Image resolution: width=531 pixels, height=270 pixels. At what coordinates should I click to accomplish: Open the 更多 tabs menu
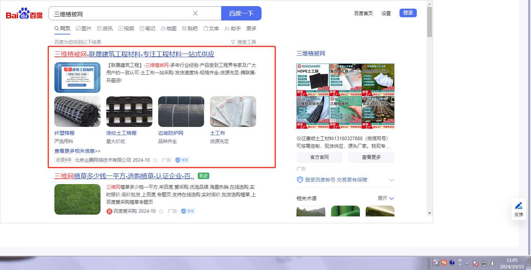(251, 28)
